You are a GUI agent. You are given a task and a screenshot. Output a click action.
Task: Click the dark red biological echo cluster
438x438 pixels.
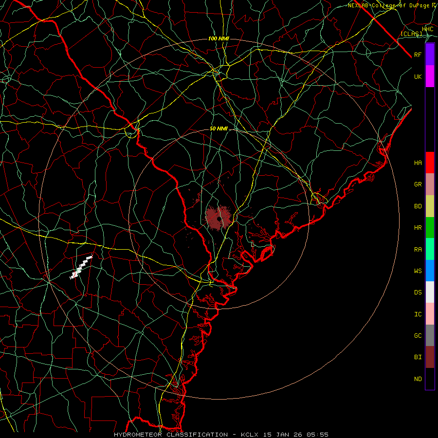pyautogui.click(x=218, y=218)
